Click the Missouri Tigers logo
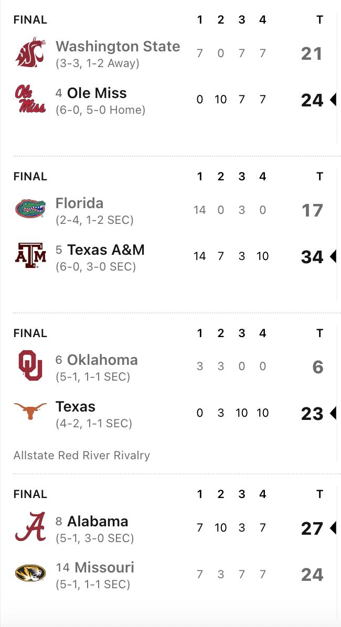The width and height of the screenshot is (341, 627). pyautogui.click(x=30, y=574)
